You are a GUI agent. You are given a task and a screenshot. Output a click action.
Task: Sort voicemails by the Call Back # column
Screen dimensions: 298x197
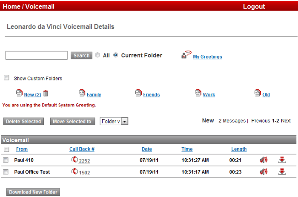pyautogui.click(x=82, y=149)
